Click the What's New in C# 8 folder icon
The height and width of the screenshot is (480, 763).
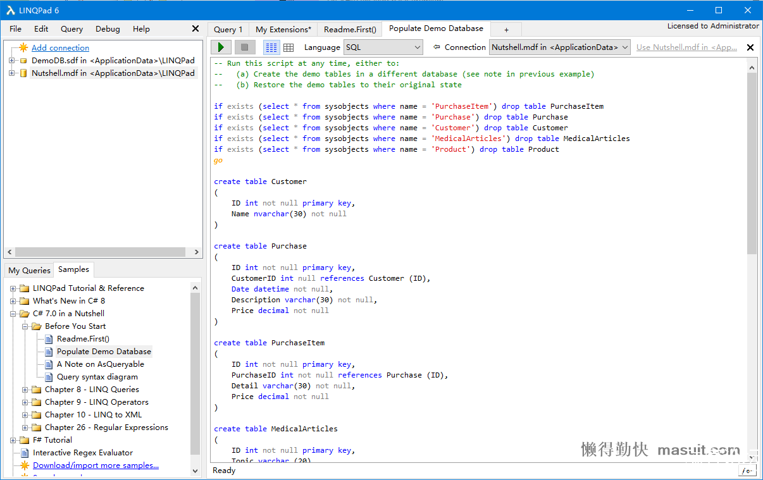(25, 301)
